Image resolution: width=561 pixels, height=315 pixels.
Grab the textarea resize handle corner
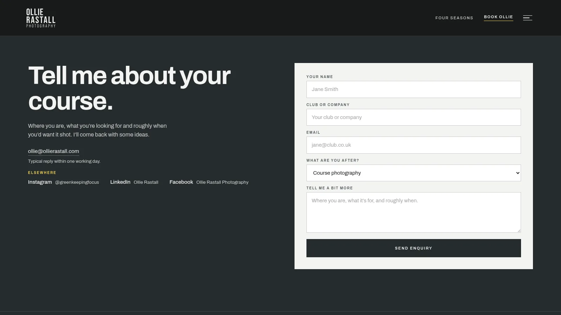tap(519, 230)
